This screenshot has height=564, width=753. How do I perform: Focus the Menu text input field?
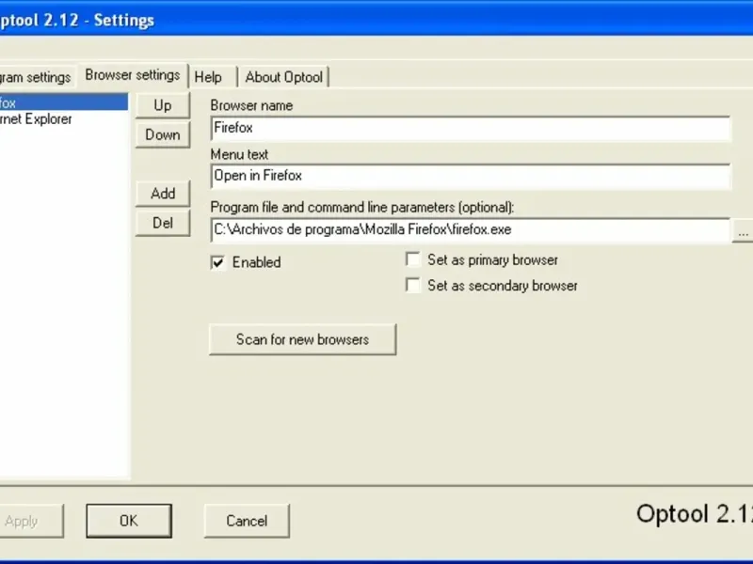click(x=471, y=176)
